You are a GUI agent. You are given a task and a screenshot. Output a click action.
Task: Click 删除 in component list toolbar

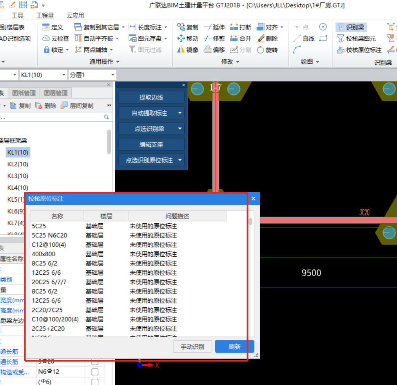coord(46,106)
